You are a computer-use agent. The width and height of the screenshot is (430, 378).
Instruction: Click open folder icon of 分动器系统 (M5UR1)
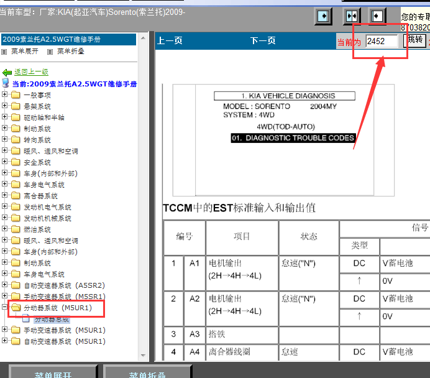coord(16,308)
